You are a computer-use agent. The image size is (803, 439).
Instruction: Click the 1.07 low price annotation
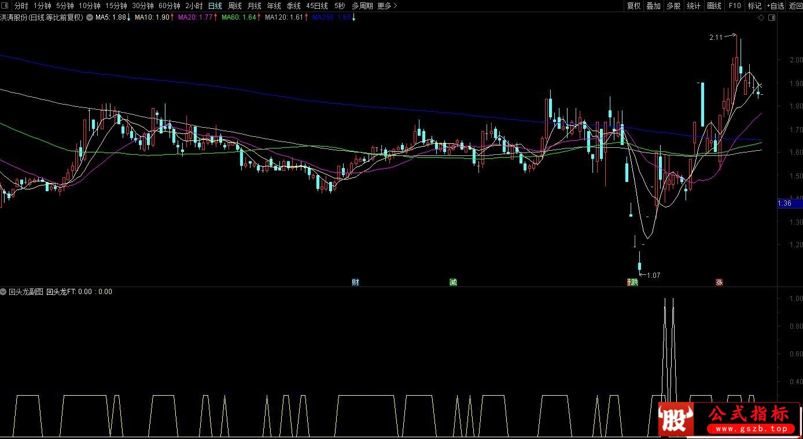coord(653,276)
